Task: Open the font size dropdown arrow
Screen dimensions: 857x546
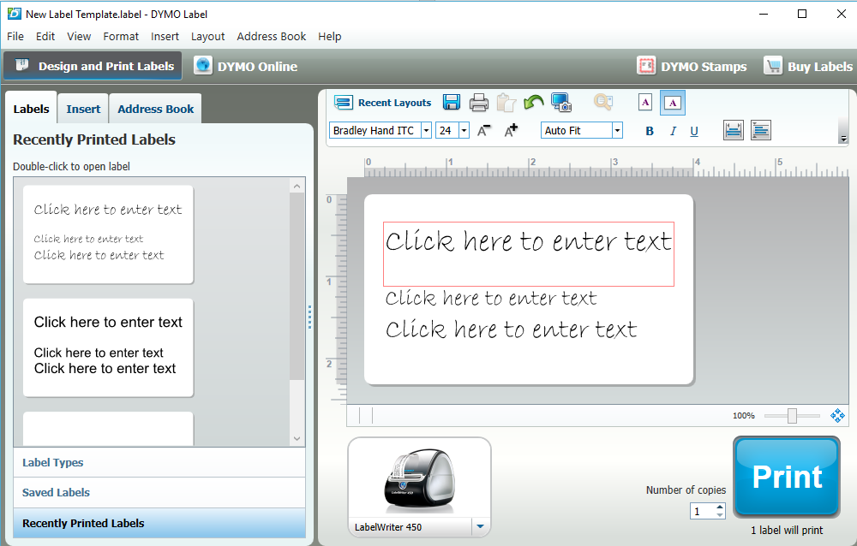Action: coord(464,130)
